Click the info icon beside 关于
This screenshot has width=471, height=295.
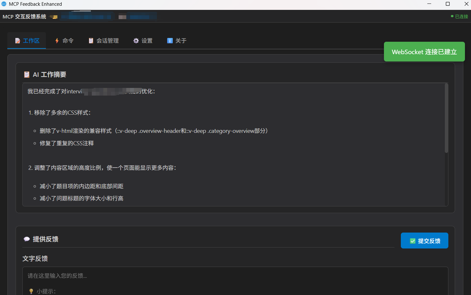(170, 40)
